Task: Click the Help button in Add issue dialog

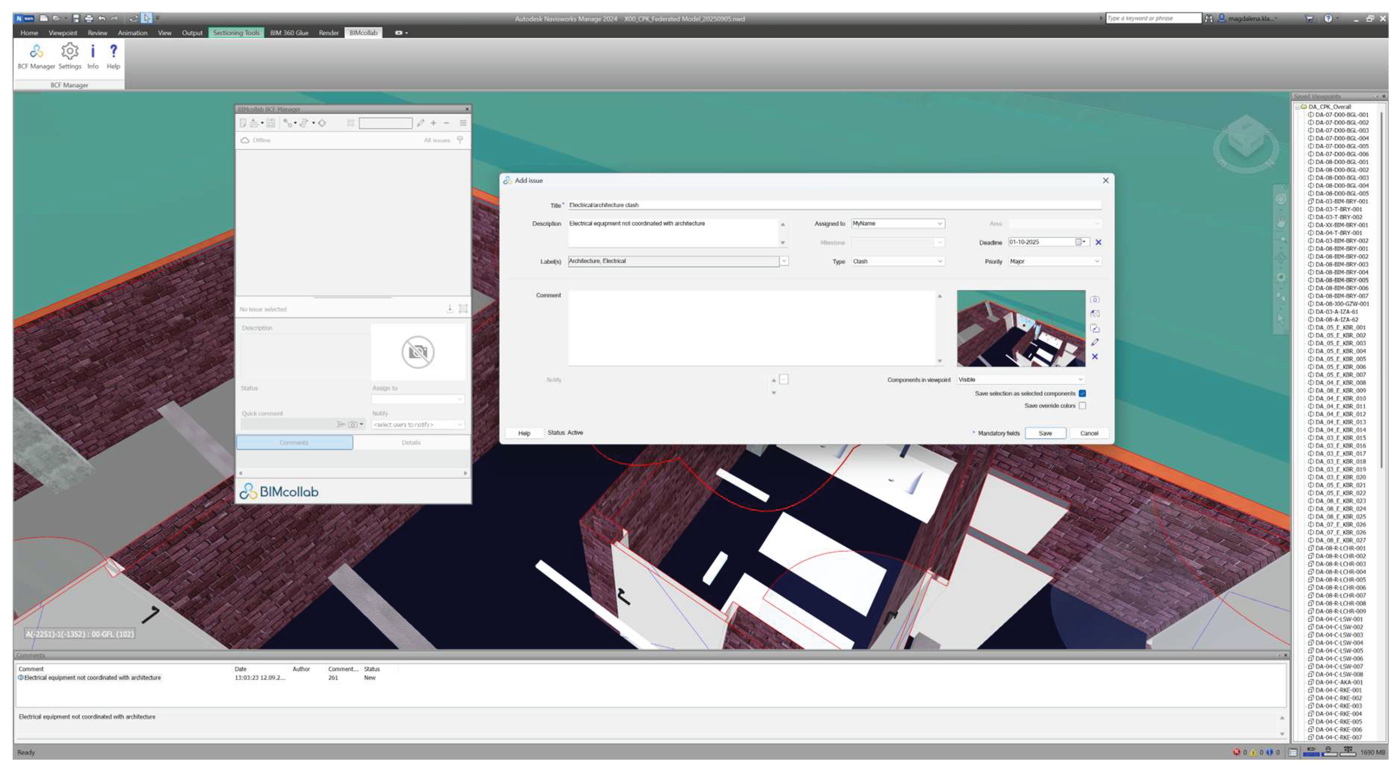Action: (524, 433)
